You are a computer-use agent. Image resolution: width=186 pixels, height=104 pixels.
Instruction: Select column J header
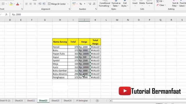tap(84, 20)
